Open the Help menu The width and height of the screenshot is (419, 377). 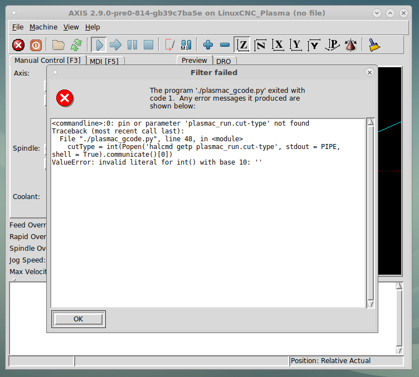click(92, 27)
